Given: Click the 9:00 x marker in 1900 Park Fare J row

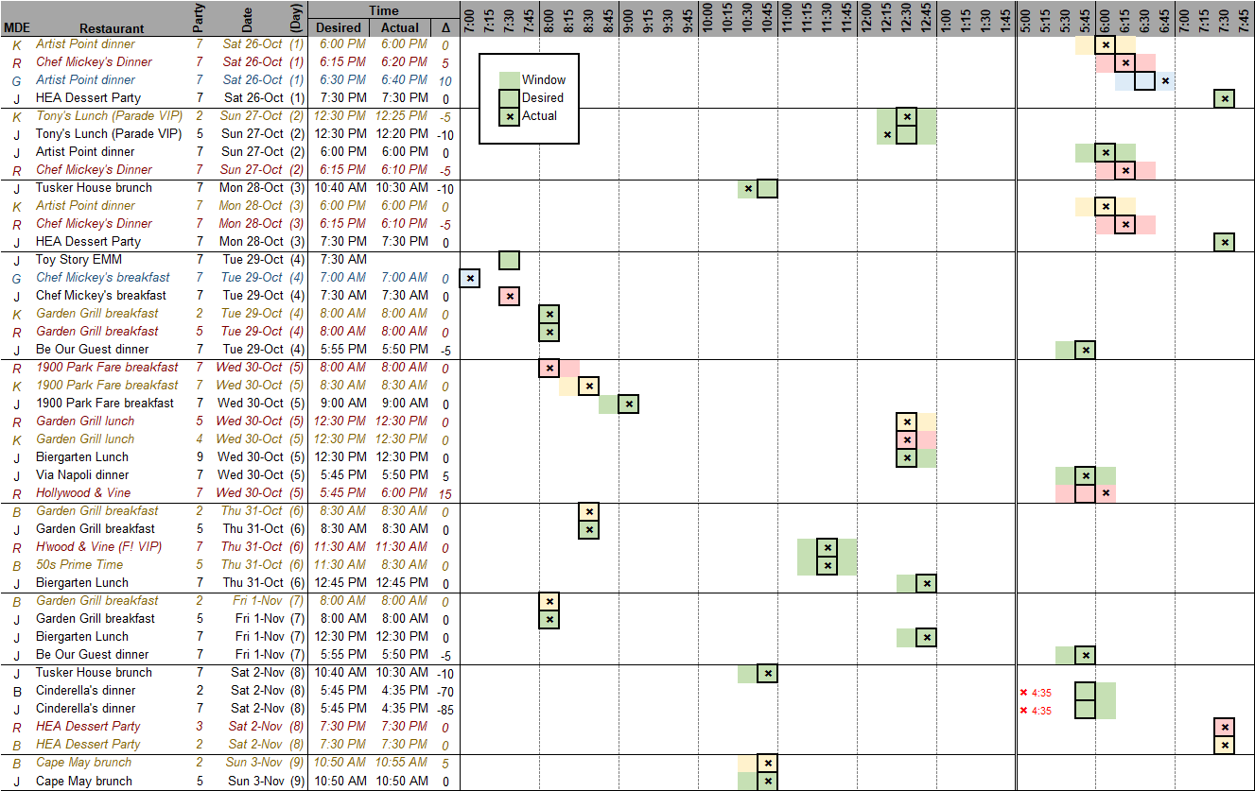Looking at the screenshot, I should [628, 404].
